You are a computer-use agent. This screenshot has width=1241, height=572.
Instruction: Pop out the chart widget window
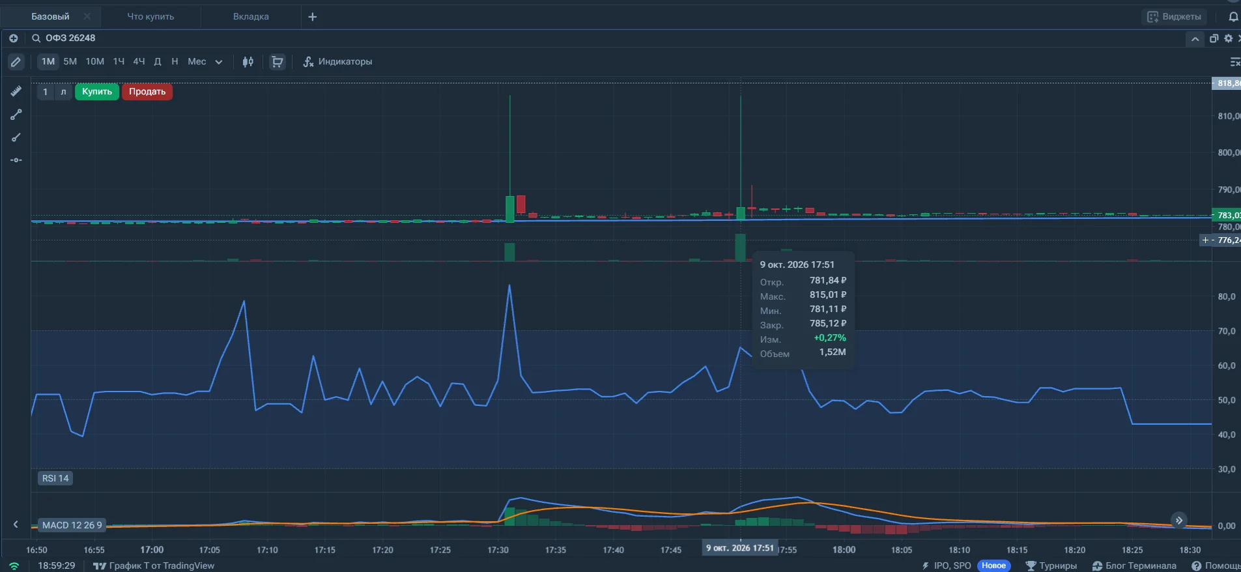coord(1214,38)
